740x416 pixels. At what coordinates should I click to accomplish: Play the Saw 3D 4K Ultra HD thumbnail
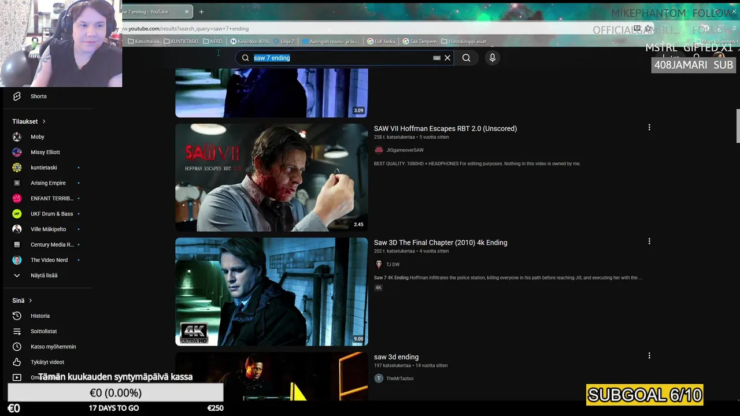click(271, 292)
